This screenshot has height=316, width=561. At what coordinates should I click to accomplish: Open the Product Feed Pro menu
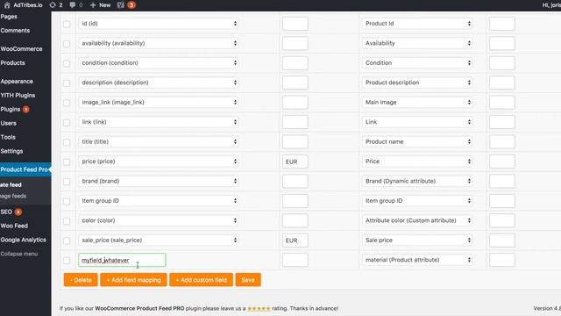[x=25, y=169]
